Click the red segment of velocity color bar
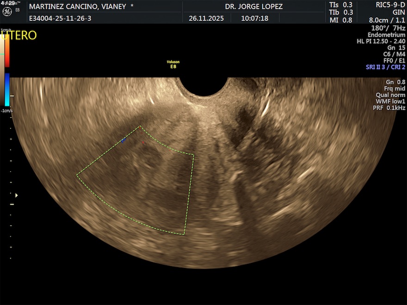The width and height of the screenshot is (407, 305). click(7, 56)
